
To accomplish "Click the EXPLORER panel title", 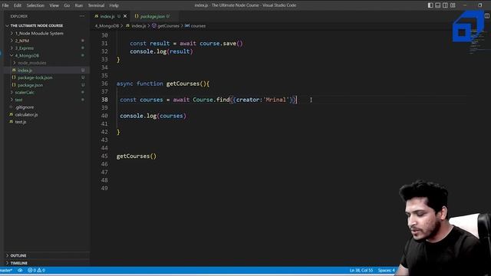I will coord(19,16).
